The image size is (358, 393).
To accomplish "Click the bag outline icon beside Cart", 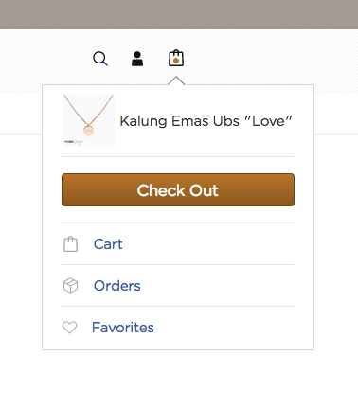I will click(70, 244).
